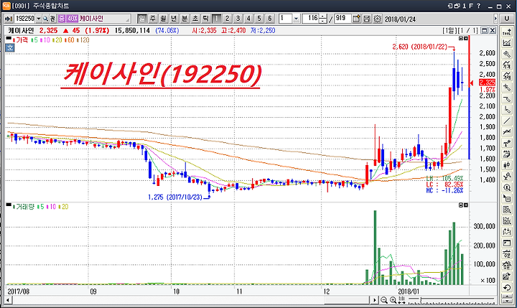The height and width of the screenshot is (308, 517).
Task: Click the cursor selection box tool in sidebar
Action: [507, 199]
